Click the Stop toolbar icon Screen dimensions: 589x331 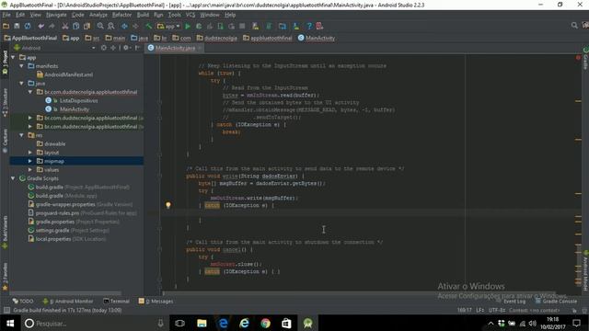point(242,26)
